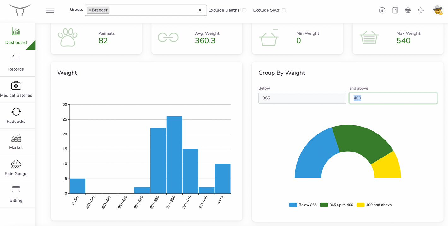Open the Billing page
Screen dimensions: 448x226
(x=16, y=194)
